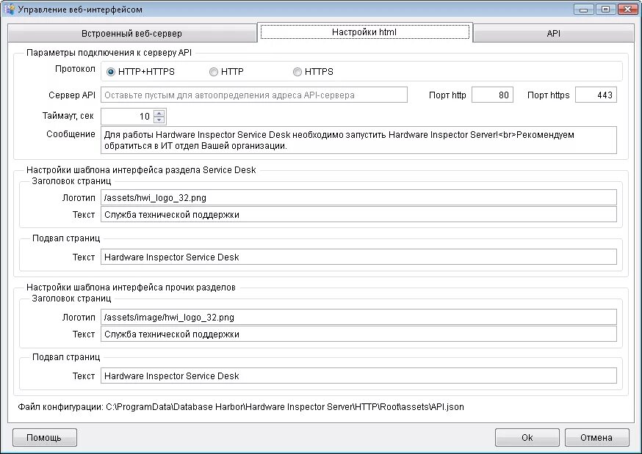The height and width of the screenshot is (454, 642).
Task: Click the other sections footer Текст field
Action: [358, 376]
